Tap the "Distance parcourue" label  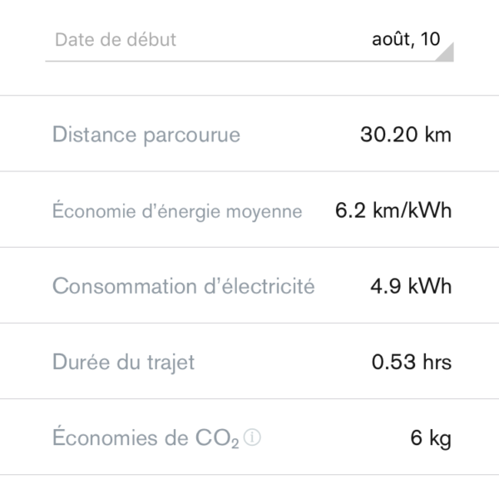click(146, 135)
